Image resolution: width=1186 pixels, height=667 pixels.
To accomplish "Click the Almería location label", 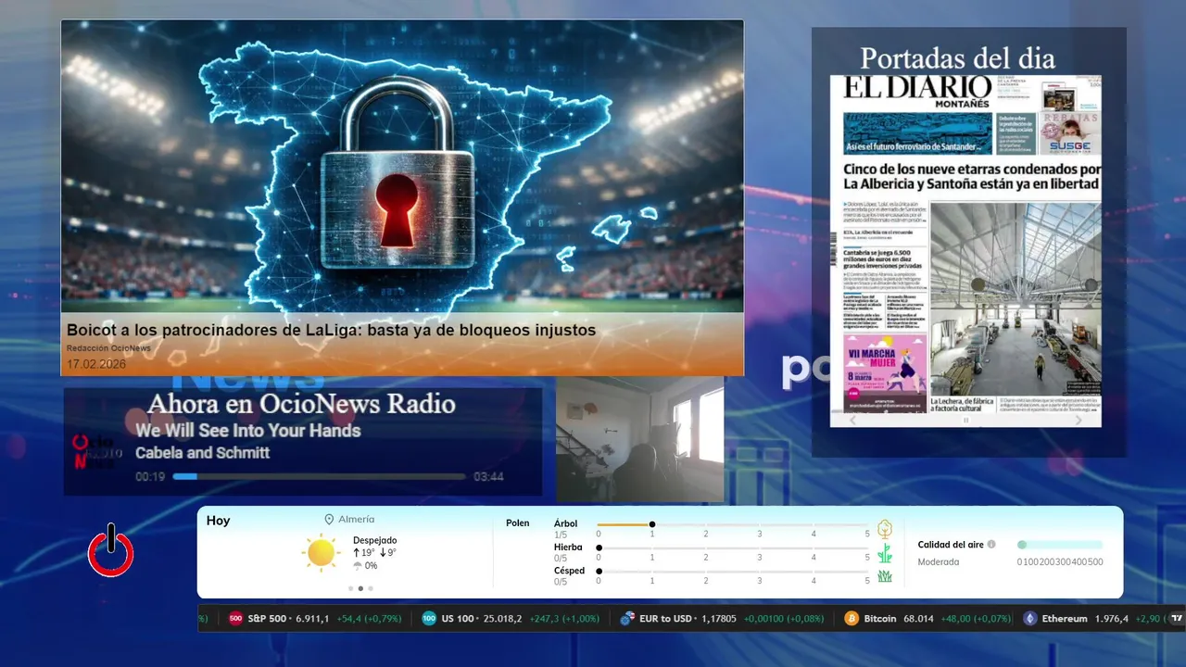I will [x=357, y=520].
